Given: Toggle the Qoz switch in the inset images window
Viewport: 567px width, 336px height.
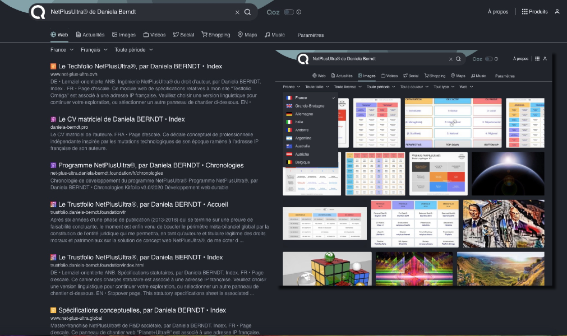Looking at the screenshot, I should [489, 59].
